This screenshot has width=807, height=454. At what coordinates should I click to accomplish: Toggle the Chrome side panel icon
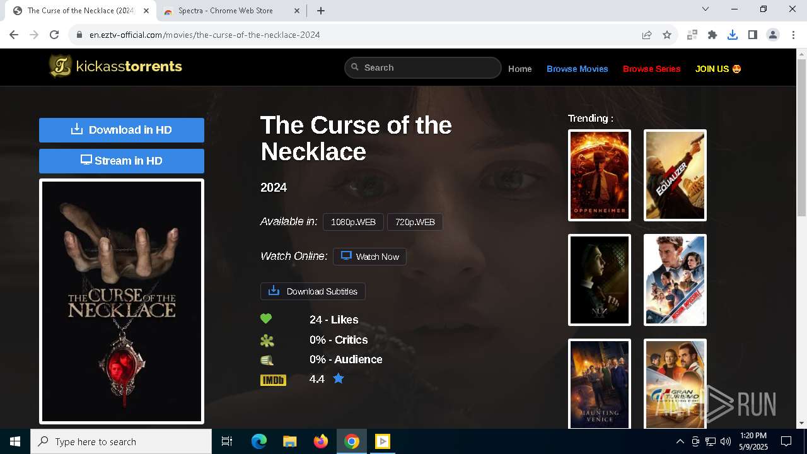point(753,35)
